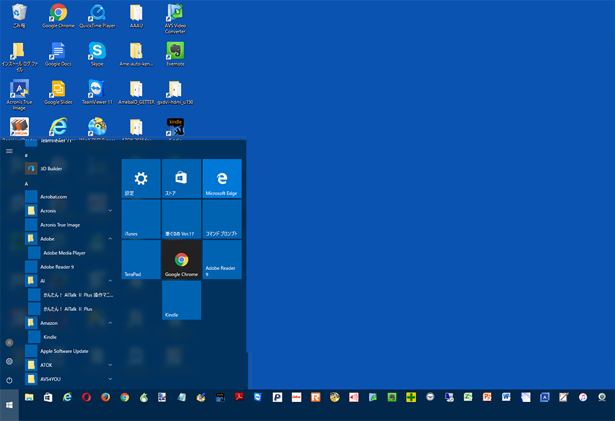The image size is (615, 421).
Task: Expand the AVS4YOU folder in app list
Action: [x=111, y=379]
